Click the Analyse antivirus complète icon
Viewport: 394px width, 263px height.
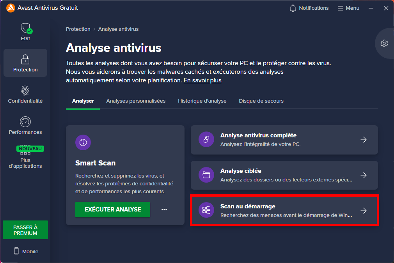206,139
